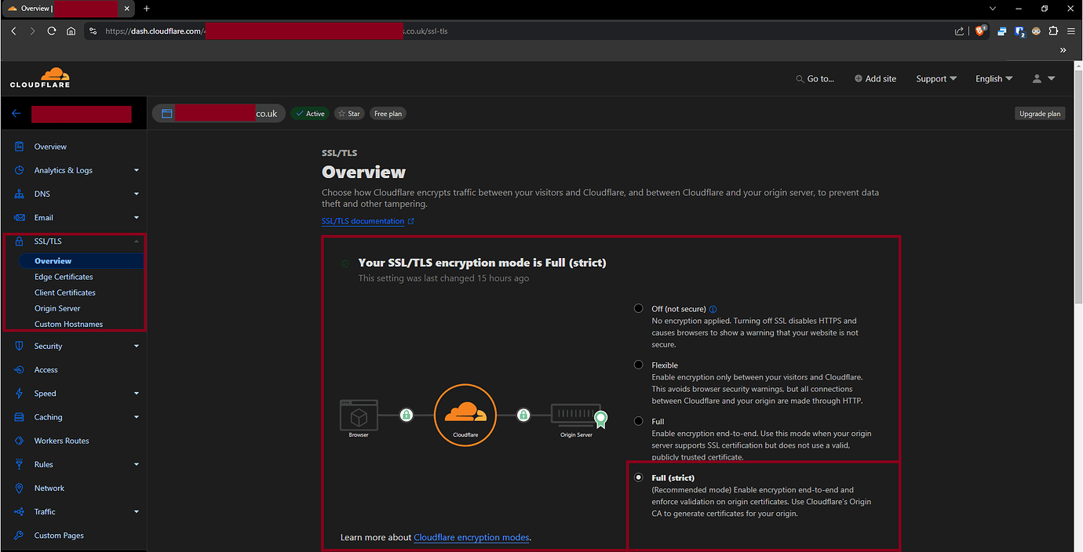Click 'This setting was last changed 15 hours ago'
This screenshot has height=552, width=1083.
tap(443, 278)
